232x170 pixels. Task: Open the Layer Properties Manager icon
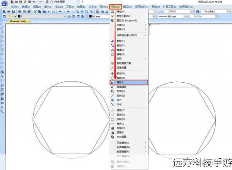coord(4,16)
